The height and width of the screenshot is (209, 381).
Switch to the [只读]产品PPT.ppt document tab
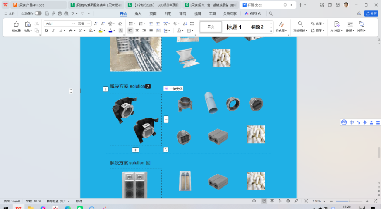tap(31, 5)
